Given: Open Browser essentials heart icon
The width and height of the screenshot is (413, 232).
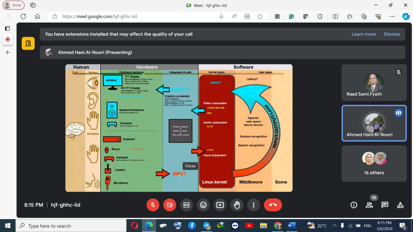Looking at the screenshot, I should tap(378, 16).
